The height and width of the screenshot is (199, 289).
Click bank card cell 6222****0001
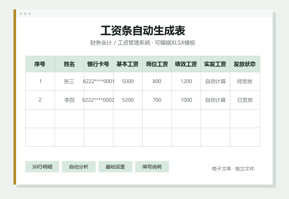(x=99, y=82)
